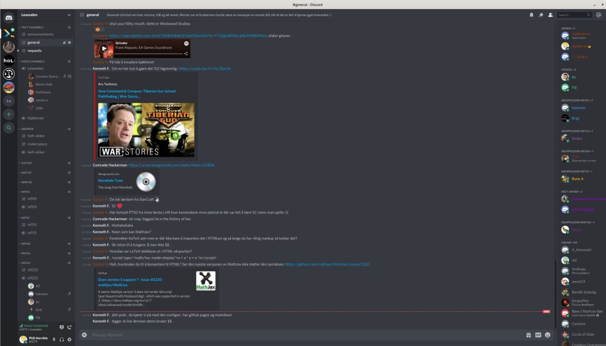Expand the INF142 category
Screen dimensions: 606x346
click(x=26, y=253)
